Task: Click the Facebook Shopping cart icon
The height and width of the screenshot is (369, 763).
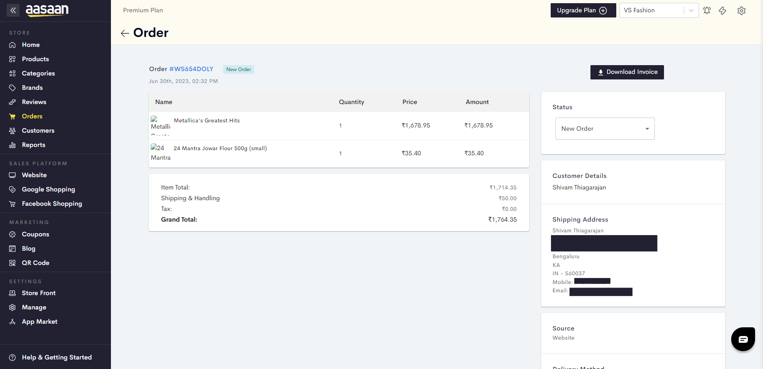Action: pos(12,204)
